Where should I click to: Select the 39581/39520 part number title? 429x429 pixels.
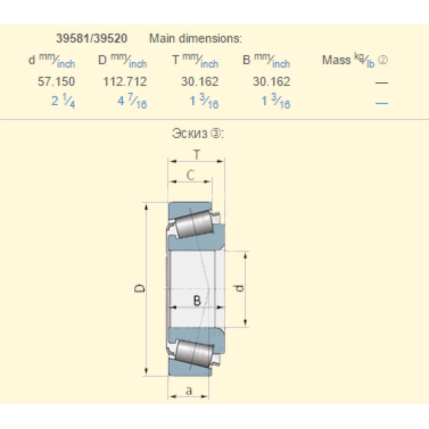click(x=91, y=39)
